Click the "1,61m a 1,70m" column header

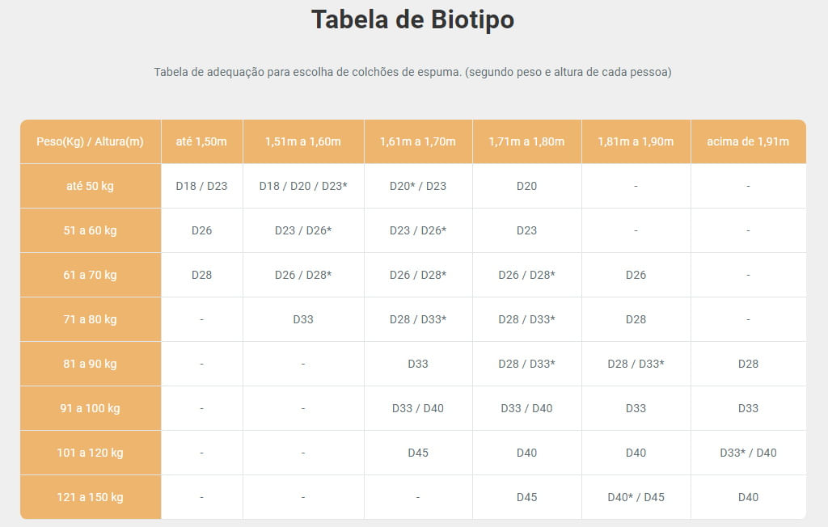(418, 141)
